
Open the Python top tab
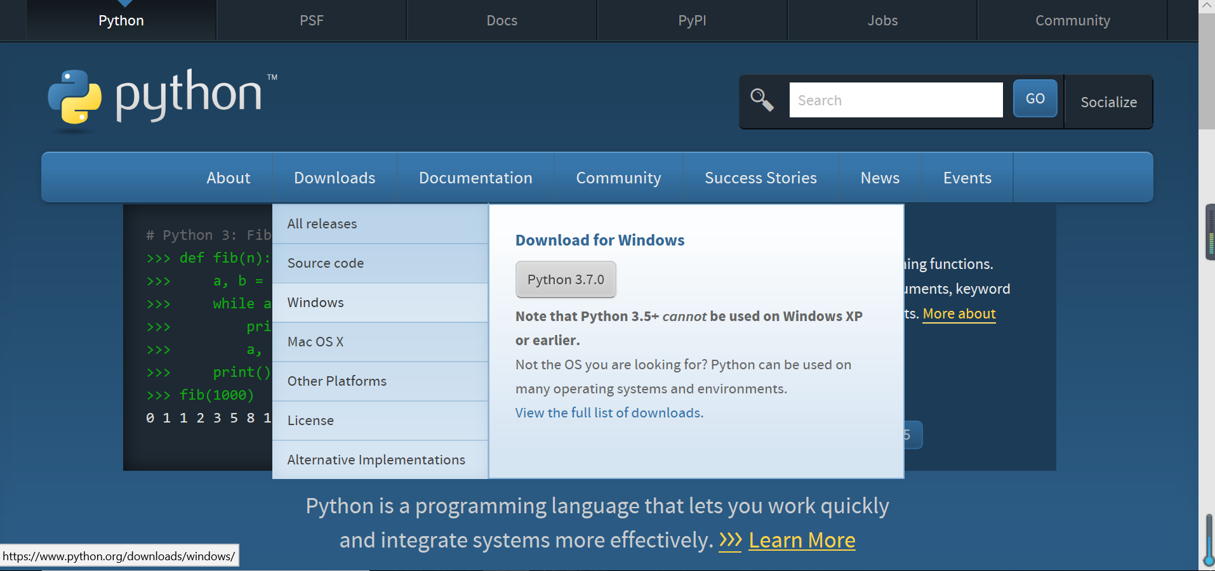pos(121,20)
